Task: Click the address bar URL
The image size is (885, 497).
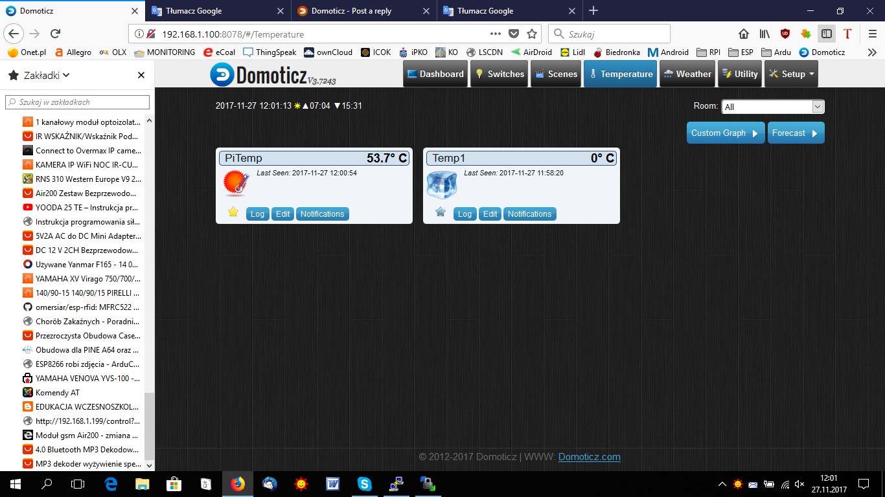Action: tap(233, 34)
